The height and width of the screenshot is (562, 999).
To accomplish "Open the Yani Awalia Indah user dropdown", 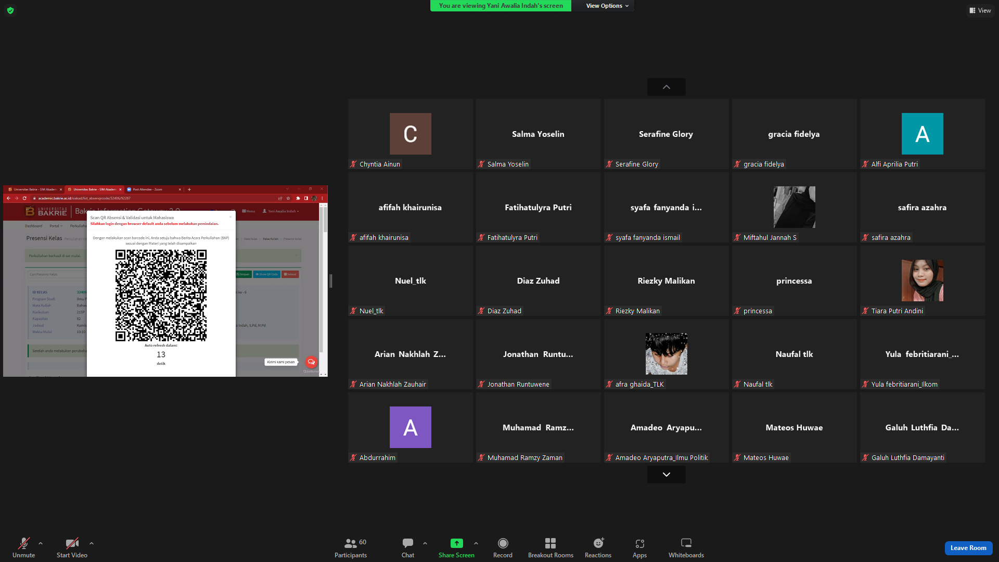I will (281, 211).
